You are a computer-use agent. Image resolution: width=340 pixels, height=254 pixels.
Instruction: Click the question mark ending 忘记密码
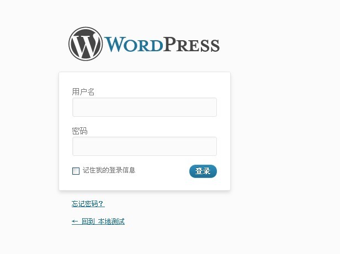click(x=101, y=204)
